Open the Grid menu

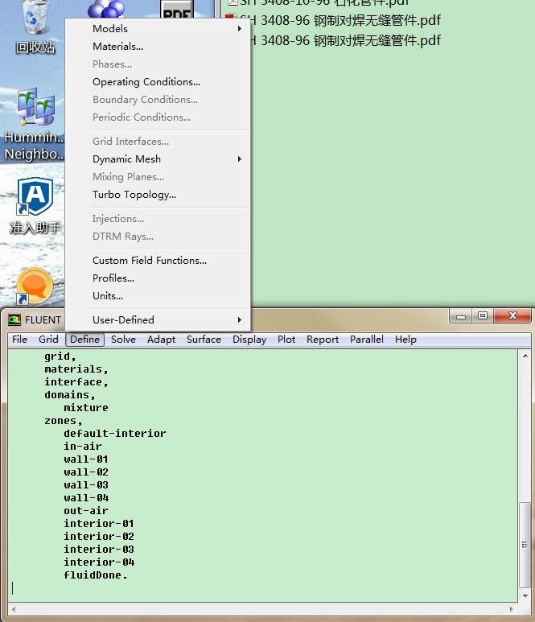click(48, 340)
